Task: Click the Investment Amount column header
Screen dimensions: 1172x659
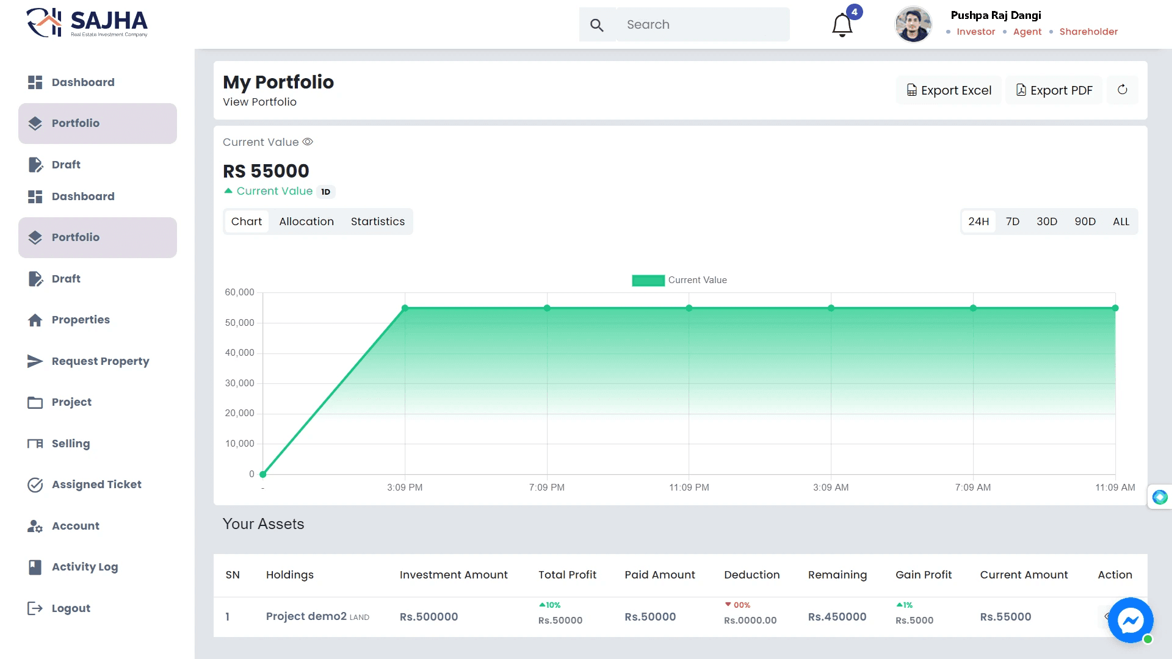Action: [454, 575]
